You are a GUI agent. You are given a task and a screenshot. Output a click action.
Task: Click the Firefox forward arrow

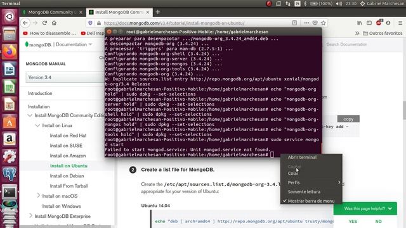tap(35, 23)
